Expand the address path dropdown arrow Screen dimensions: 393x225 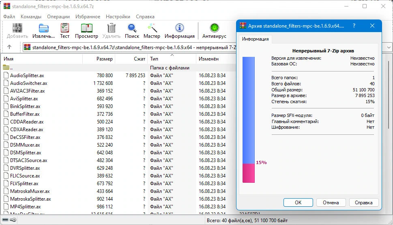coord(389,47)
